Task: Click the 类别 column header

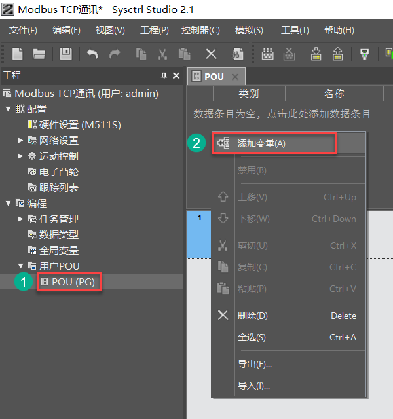Action: (x=249, y=94)
